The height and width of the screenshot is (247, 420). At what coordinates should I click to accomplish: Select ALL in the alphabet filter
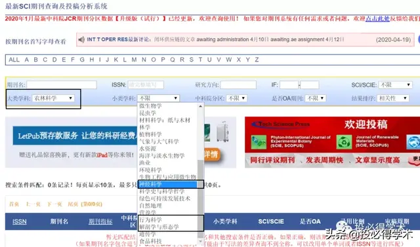click(x=14, y=60)
